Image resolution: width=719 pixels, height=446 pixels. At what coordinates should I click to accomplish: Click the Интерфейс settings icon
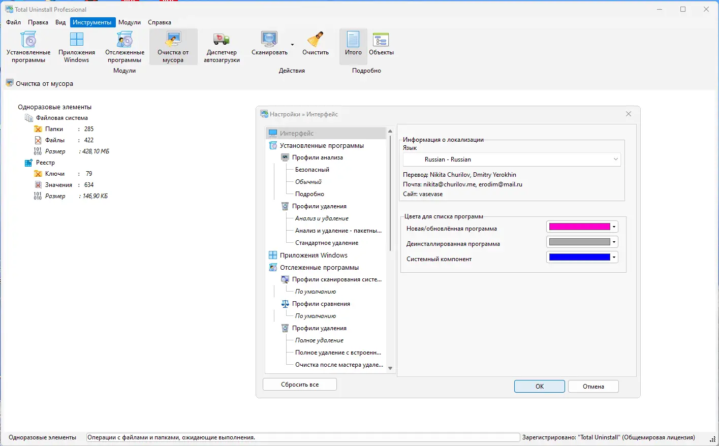[273, 133]
